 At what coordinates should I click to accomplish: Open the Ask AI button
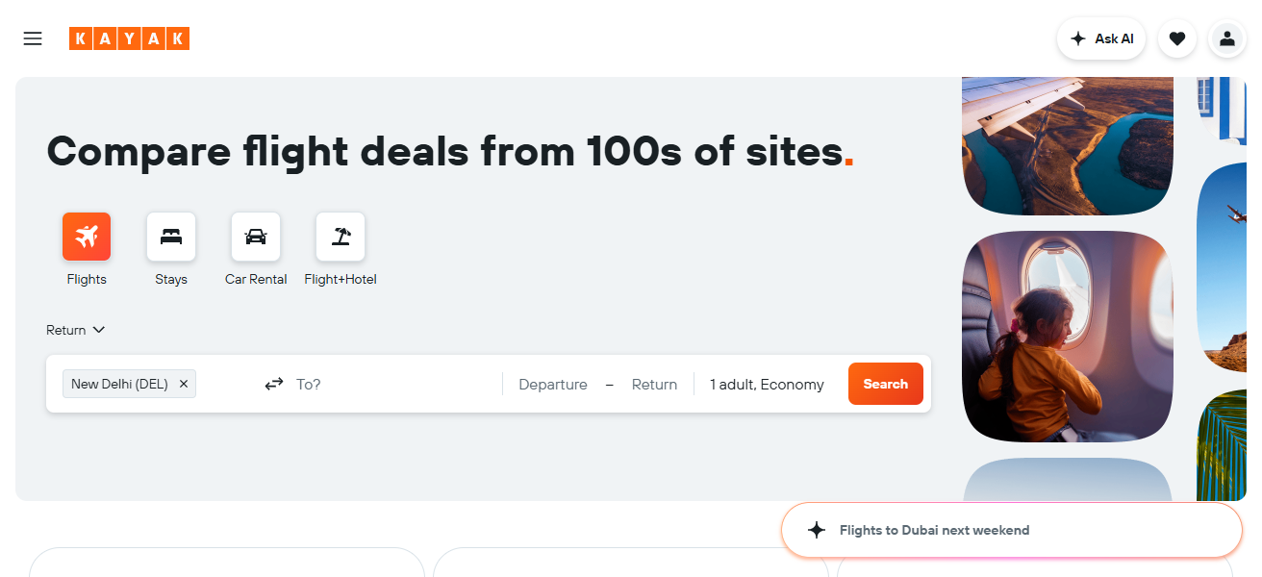pyautogui.click(x=1101, y=39)
